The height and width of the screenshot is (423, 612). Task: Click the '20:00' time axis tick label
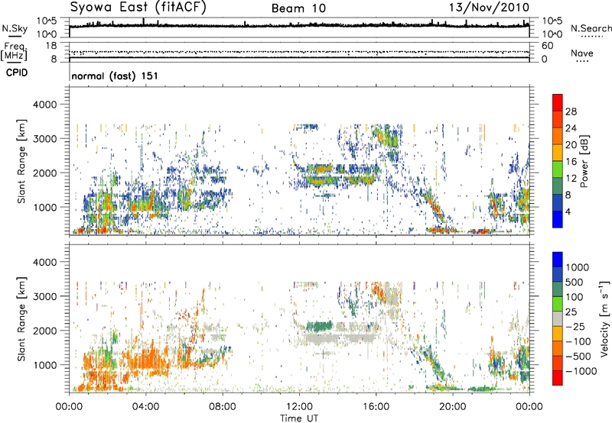453,407
